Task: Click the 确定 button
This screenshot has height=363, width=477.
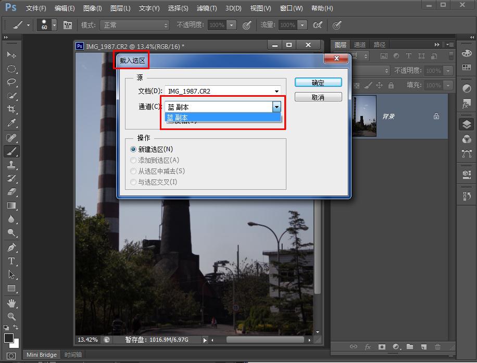Action: 318,83
